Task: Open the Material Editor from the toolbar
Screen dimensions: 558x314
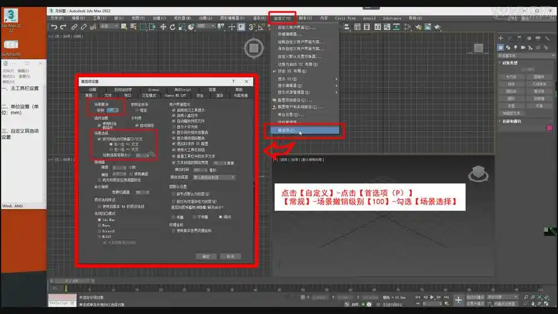Action: click(x=408, y=27)
